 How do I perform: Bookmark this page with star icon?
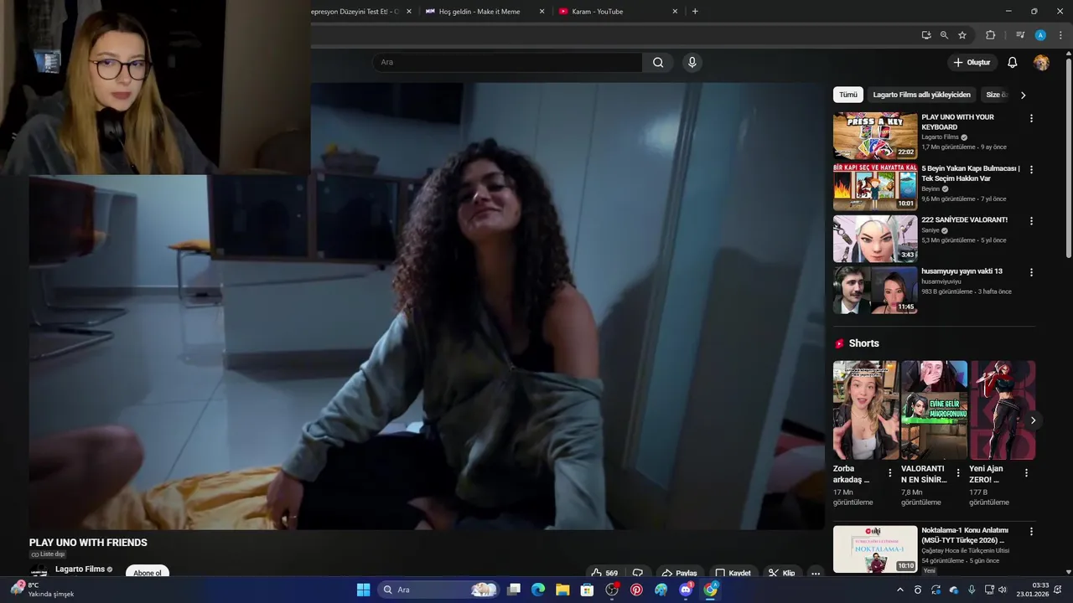click(962, 35)
